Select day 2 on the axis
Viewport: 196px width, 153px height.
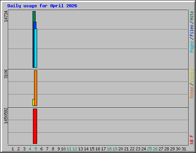18,149
